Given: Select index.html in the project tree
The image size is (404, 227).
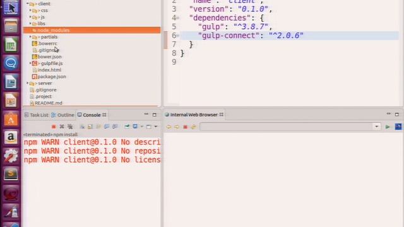Looking at the screenshot, I should tap(47, 70).
